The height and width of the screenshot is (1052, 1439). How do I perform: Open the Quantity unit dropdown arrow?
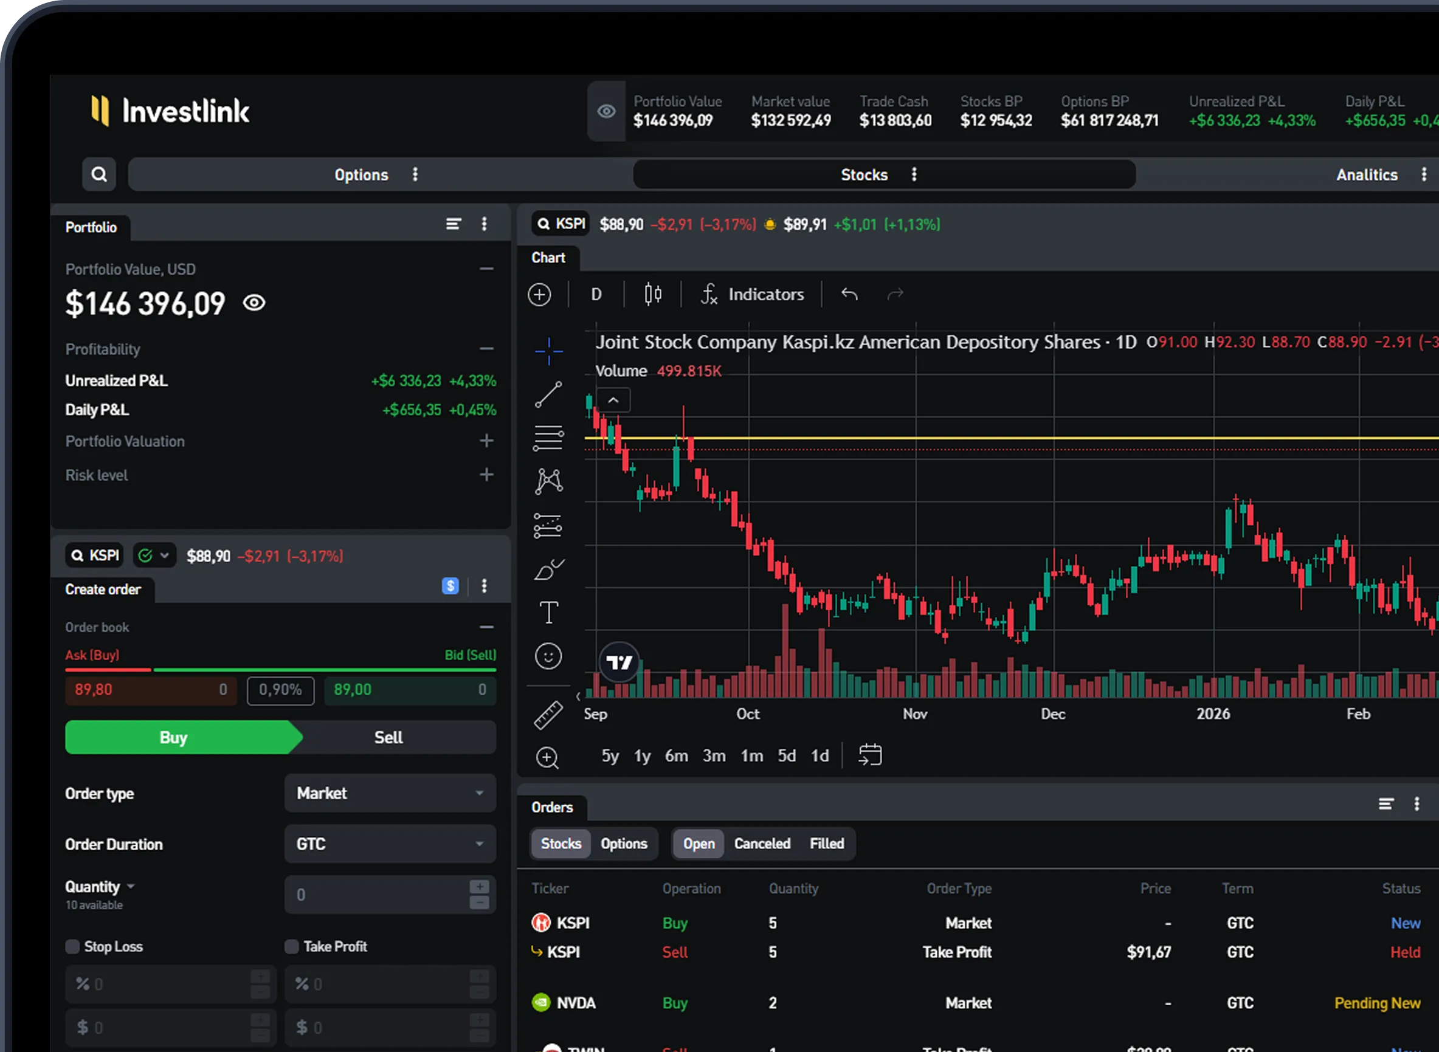pos(131,887)
